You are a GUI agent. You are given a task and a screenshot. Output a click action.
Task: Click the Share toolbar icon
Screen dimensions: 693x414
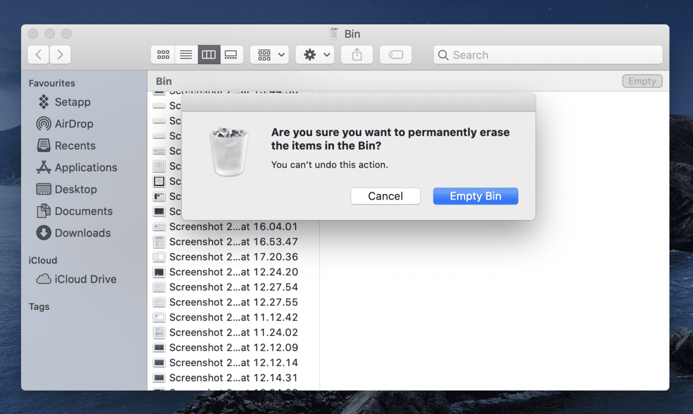357,55
